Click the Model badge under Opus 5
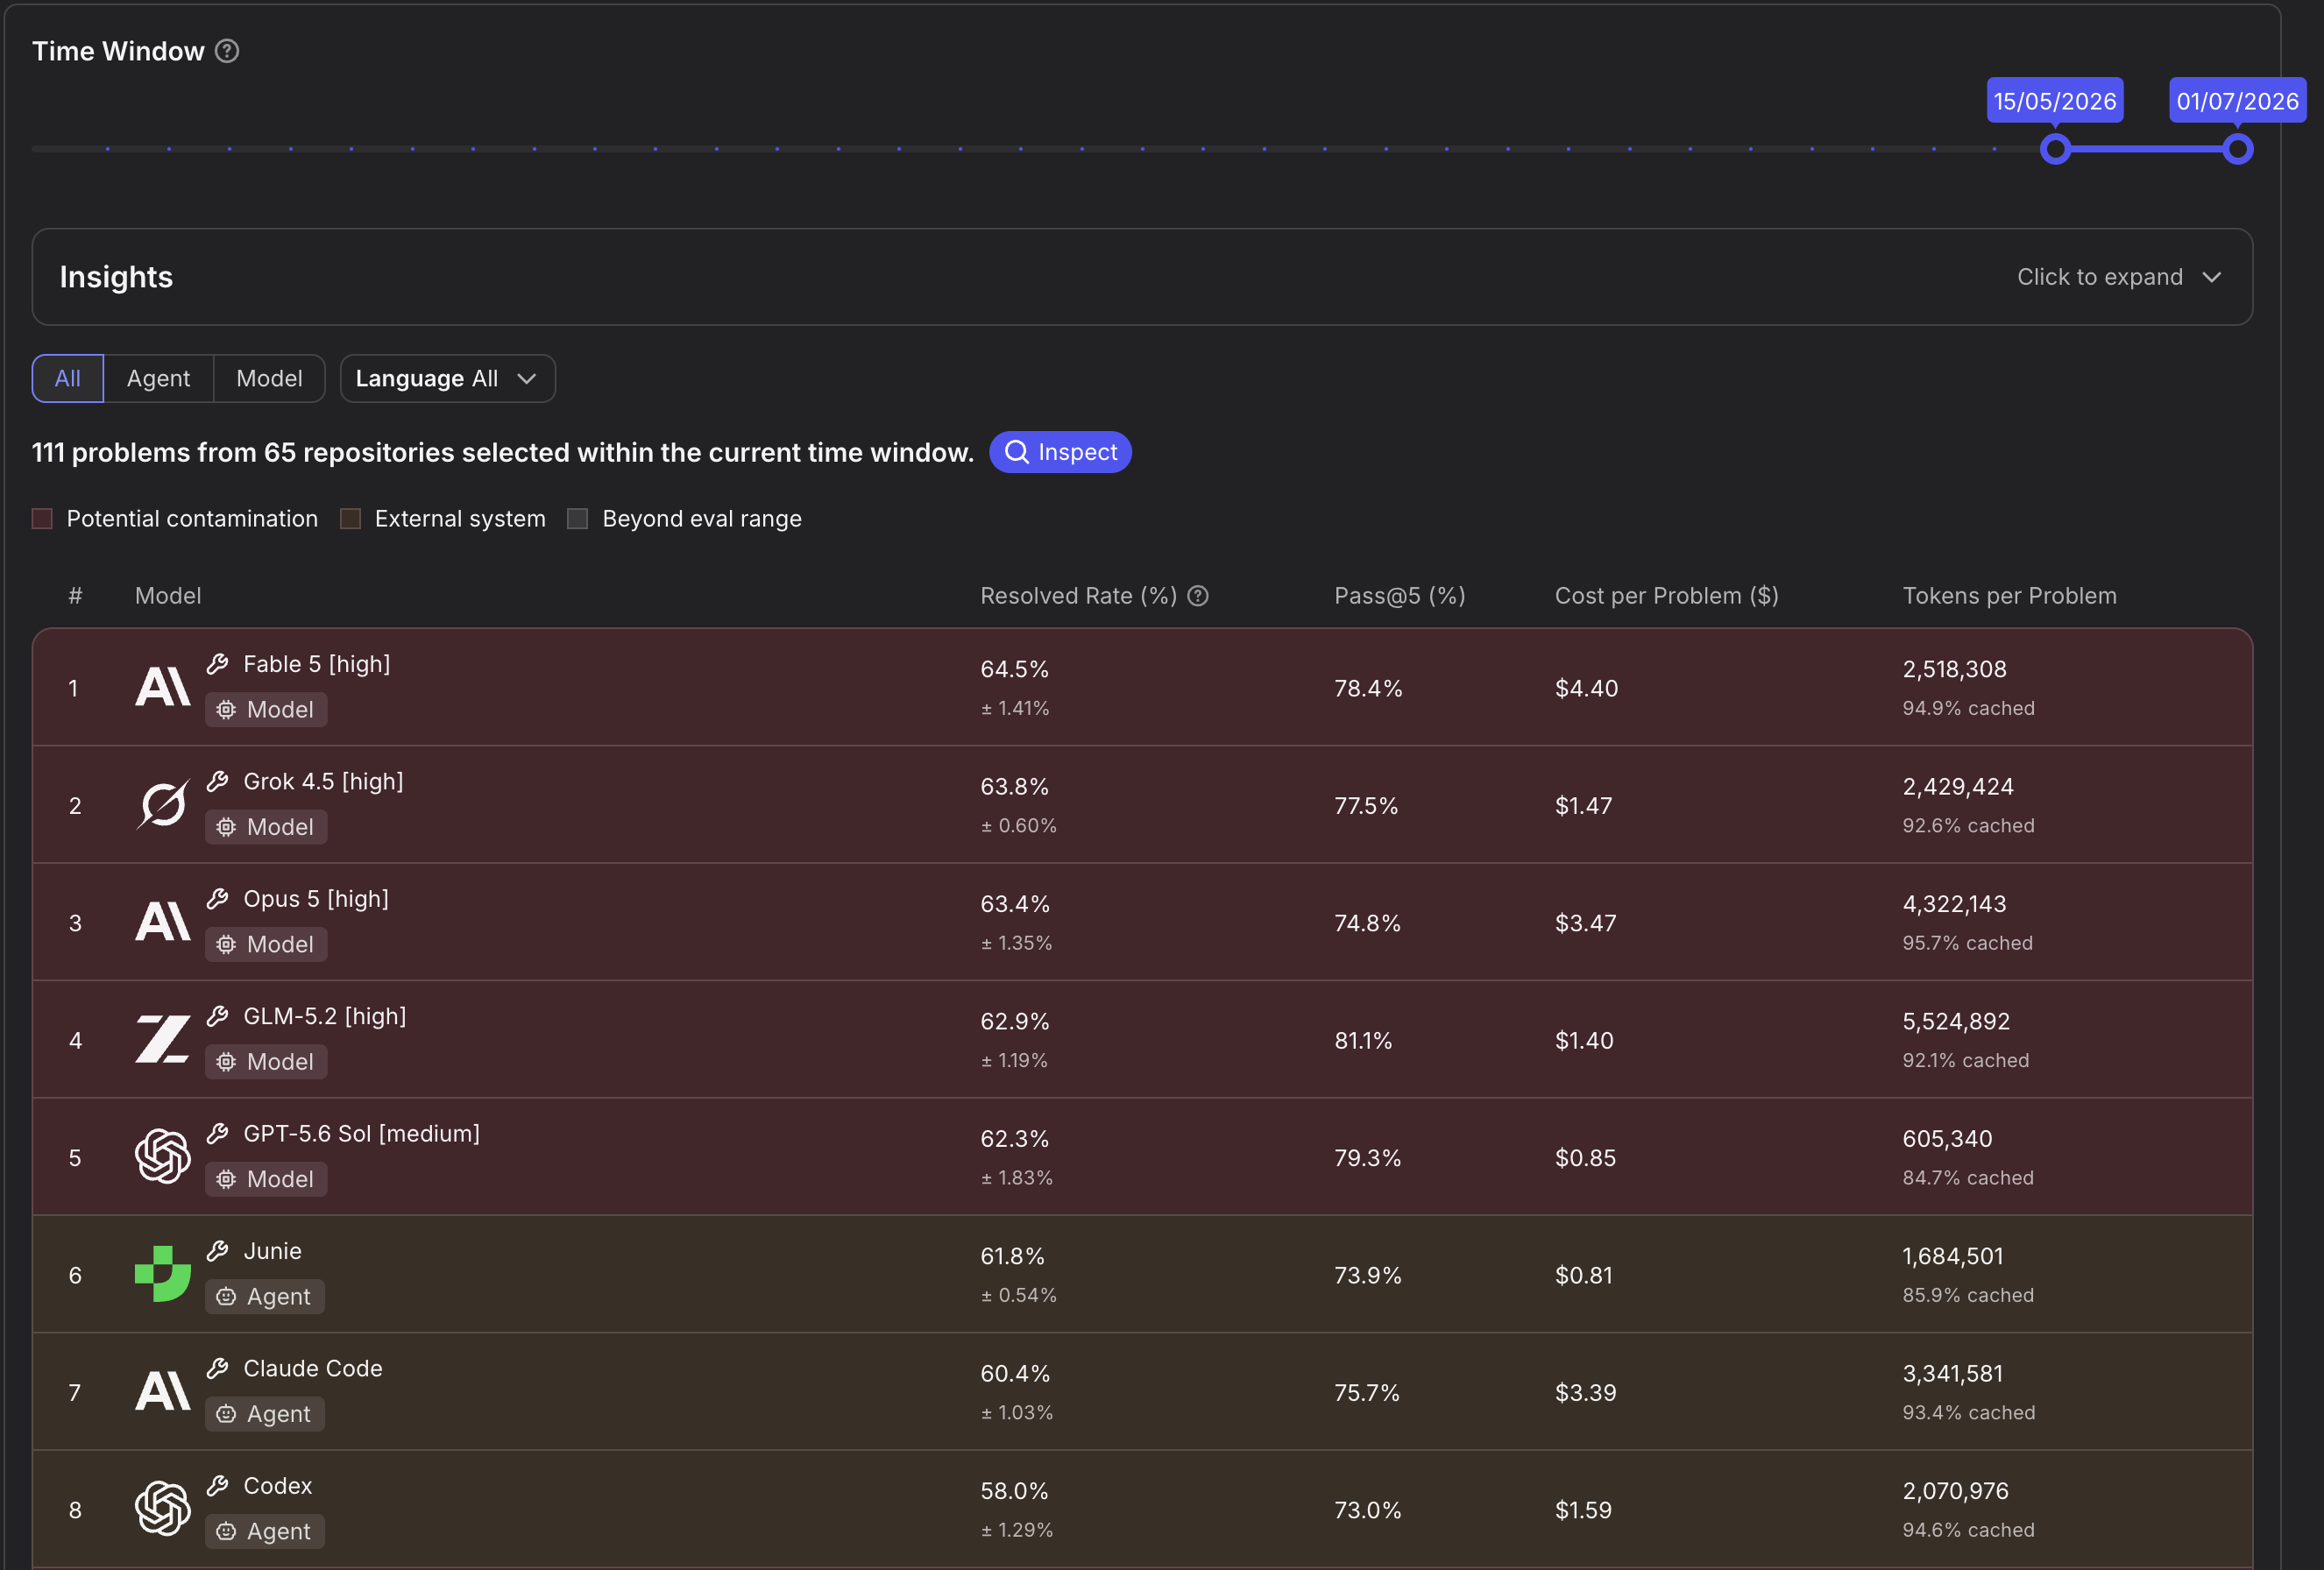This screenshot has height=1570, width=2324. pyautogui.click(x=266, y=944)
